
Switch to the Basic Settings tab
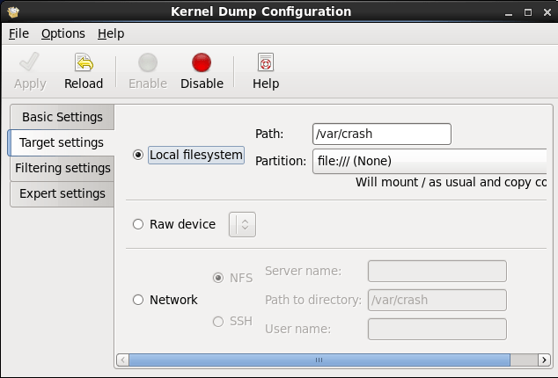[62, 117]
